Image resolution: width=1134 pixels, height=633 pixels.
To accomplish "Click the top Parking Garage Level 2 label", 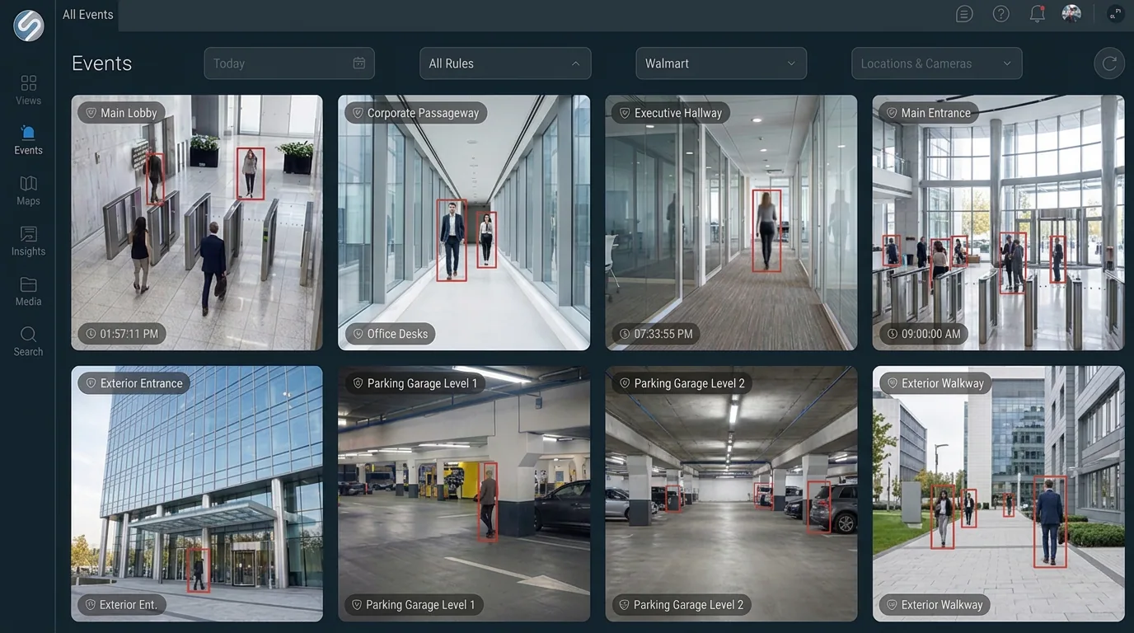I will click(x=682, y=383).
